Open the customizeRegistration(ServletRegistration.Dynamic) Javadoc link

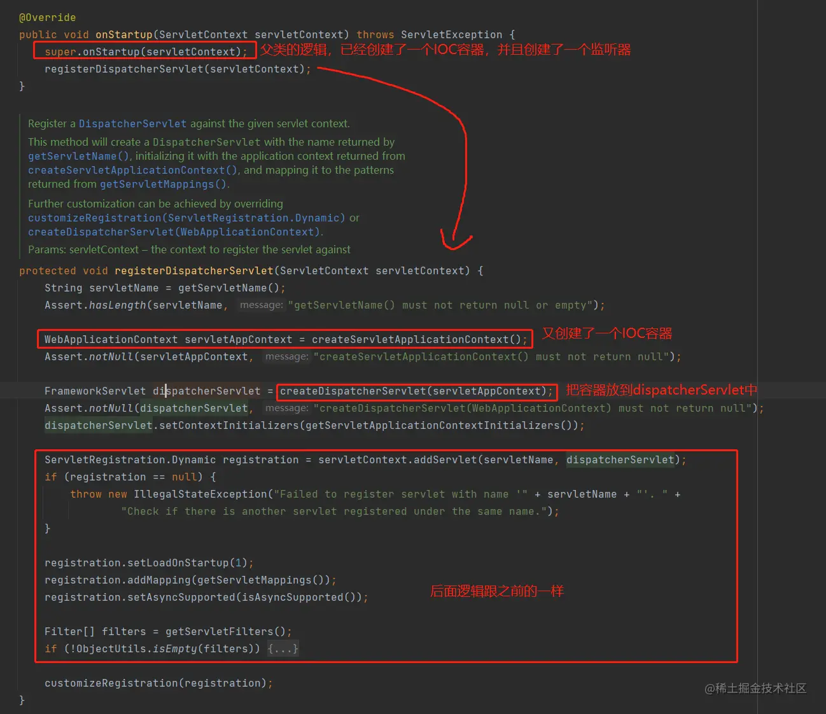[x=186, y=218]
